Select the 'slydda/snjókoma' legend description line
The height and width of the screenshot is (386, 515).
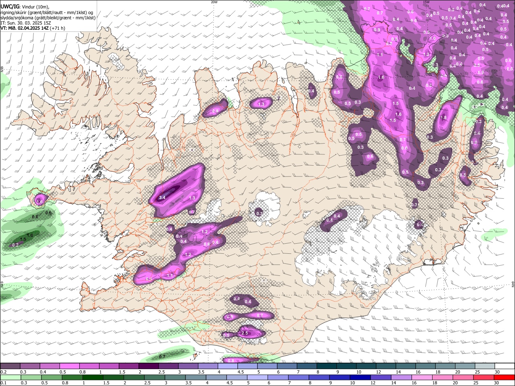48,18
